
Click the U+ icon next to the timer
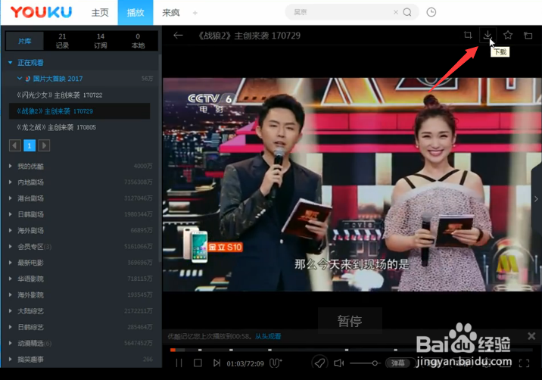pos(276,363)
